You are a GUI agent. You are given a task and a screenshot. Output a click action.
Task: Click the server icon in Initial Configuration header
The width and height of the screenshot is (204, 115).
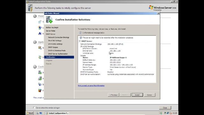30,8
